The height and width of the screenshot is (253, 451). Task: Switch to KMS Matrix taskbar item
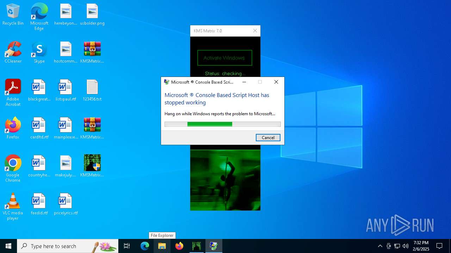[197, 246]
